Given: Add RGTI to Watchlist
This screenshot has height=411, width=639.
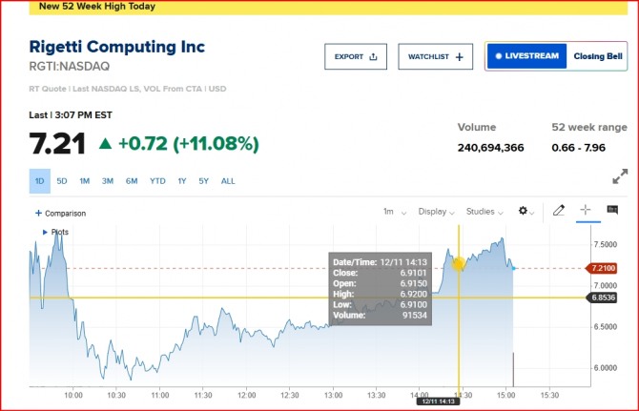Looking at the screenshot, I should point(434,57).
